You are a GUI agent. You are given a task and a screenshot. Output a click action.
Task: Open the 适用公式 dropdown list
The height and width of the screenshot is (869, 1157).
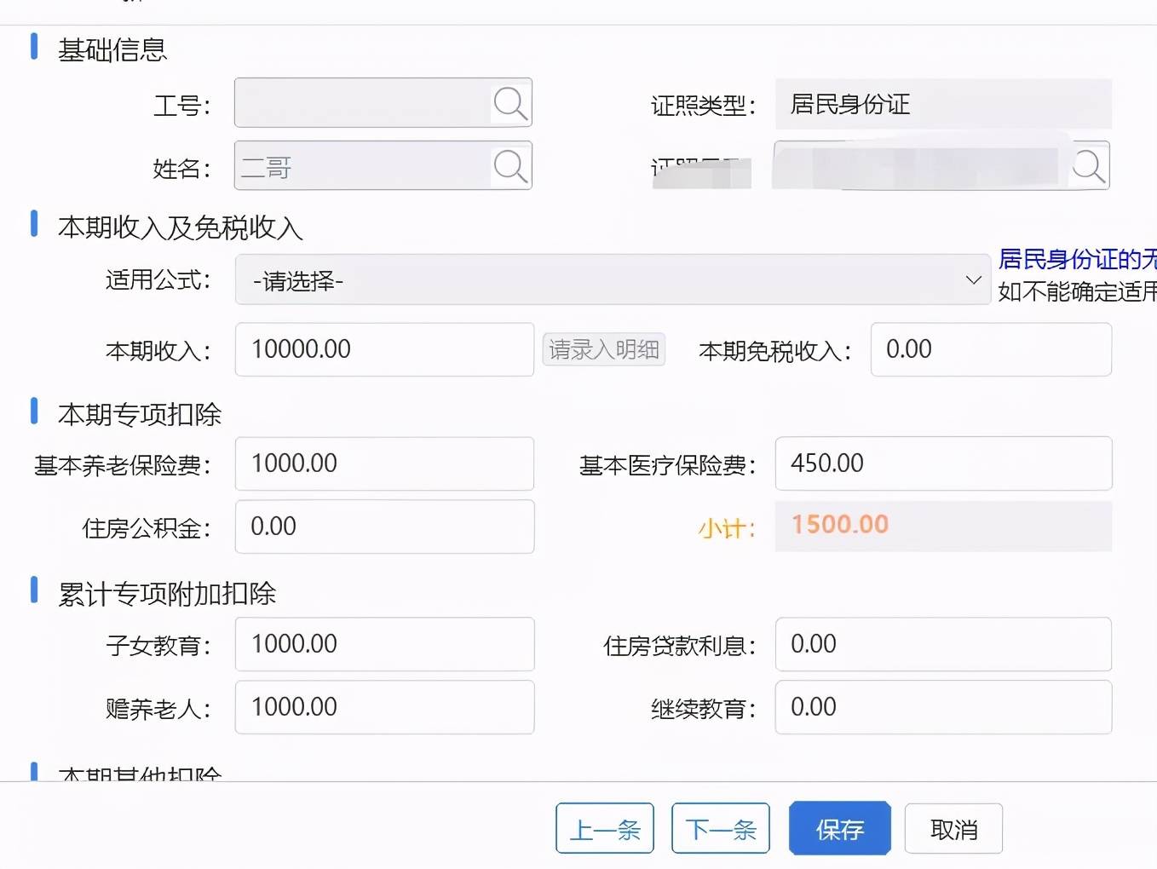coord(596,280)
